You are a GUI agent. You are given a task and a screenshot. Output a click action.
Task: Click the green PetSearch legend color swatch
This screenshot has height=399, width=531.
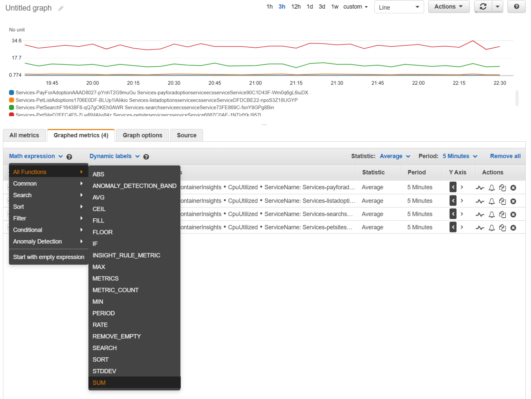(x=11, y=107)
